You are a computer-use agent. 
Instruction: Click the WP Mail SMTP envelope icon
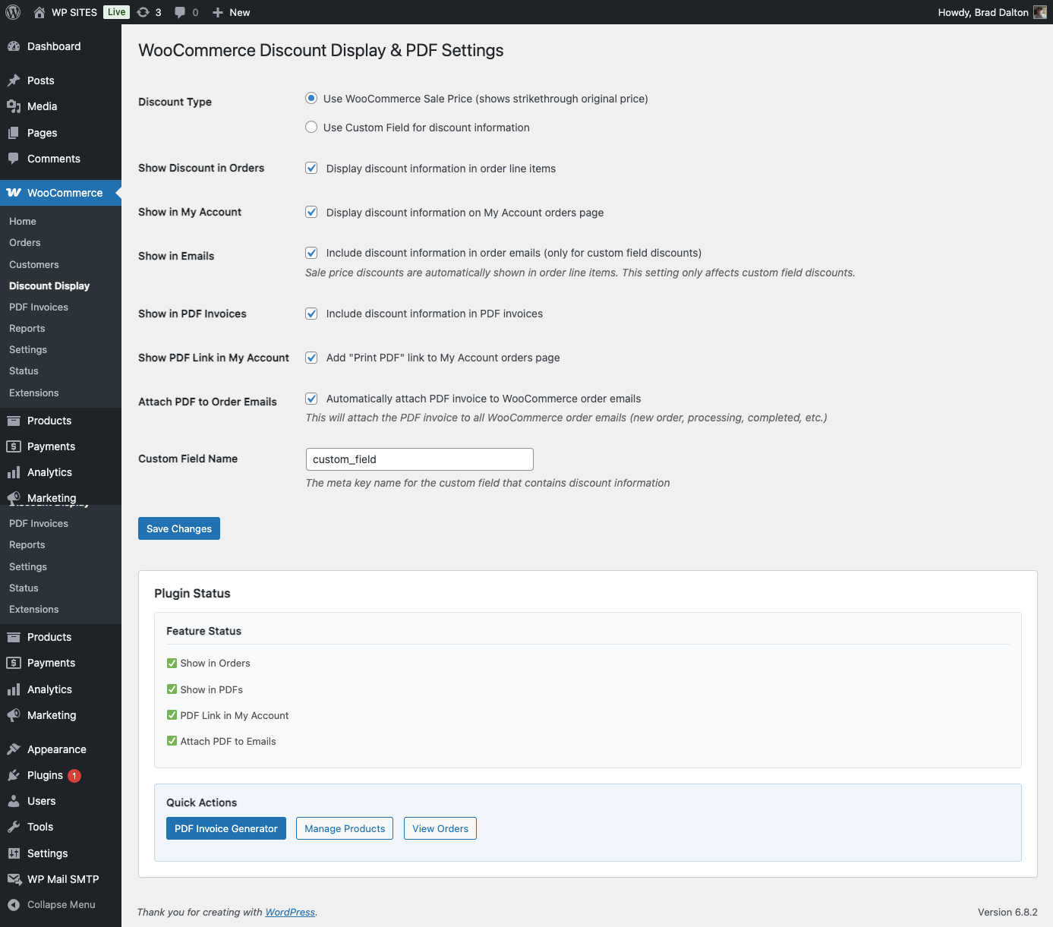tap(14, 879)
